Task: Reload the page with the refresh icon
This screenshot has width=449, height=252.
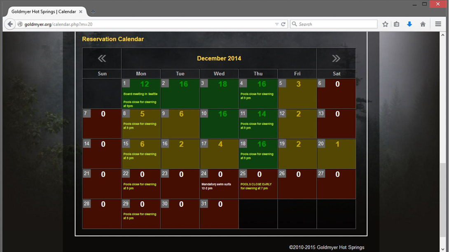Action: [283, 24]
